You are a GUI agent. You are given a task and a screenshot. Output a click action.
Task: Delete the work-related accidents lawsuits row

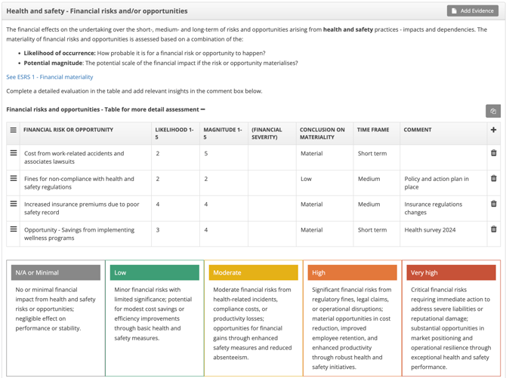coord(493,153)
